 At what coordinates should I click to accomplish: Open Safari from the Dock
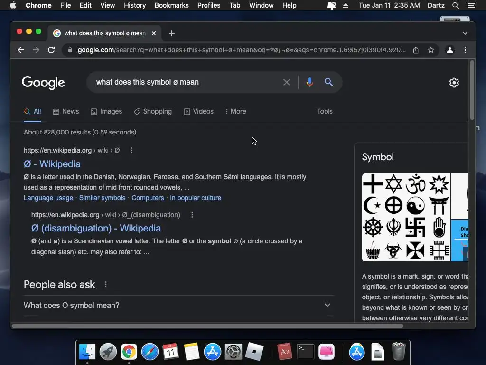(150, 352)
